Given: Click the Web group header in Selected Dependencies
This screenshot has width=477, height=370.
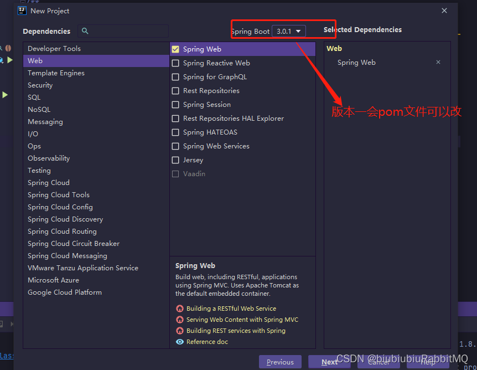Looking at the screenshot, I should coord(334,48).
